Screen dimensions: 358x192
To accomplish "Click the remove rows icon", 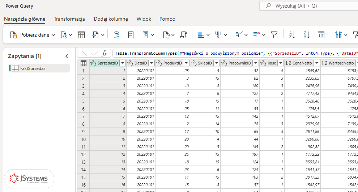I will pos(257,35).
